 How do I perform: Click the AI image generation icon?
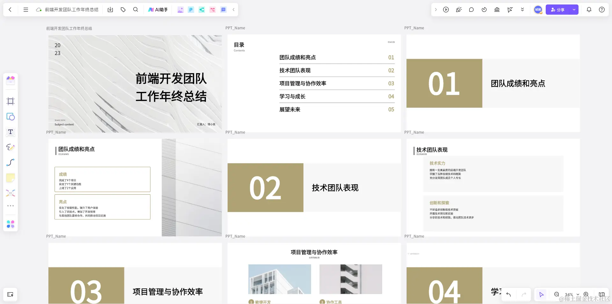(x=180, y=10)
